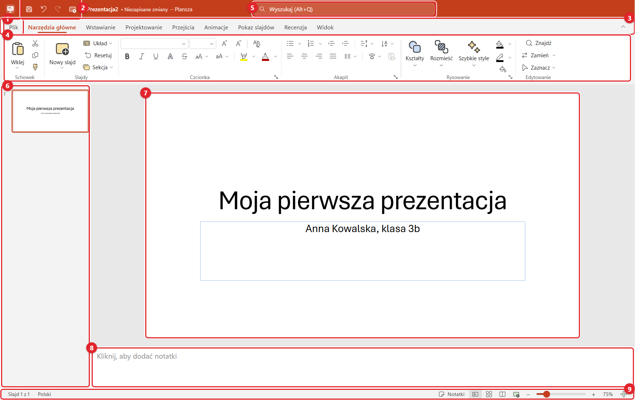Expand the Sekcja section dropdown
The width and height of the screenshot is (635, 400).
tap(98, 67)
